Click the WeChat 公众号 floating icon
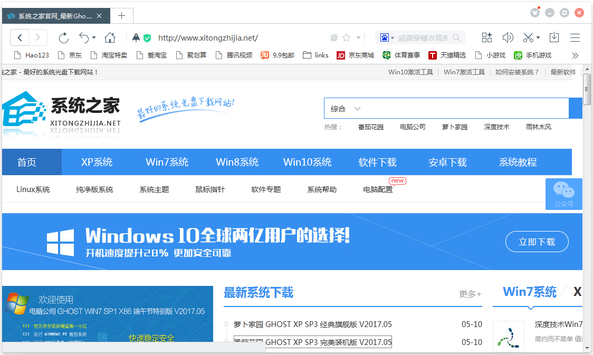The width and height of the screenshot is (593, 355). (x=563, y=194)
